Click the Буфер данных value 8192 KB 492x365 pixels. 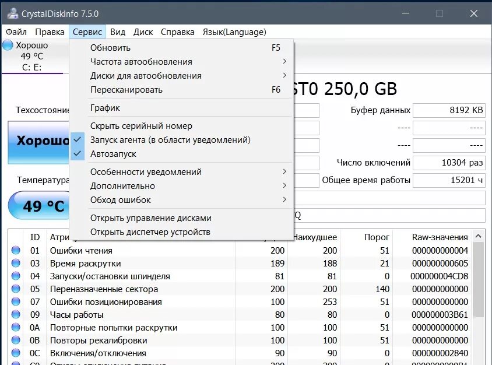click(x=449, y=110)
